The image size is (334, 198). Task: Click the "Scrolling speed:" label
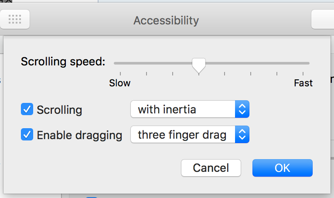coord(63,61)
